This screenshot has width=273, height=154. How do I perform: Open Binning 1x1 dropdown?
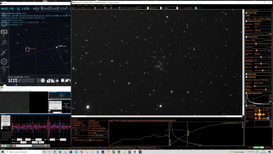click(263, 27)
